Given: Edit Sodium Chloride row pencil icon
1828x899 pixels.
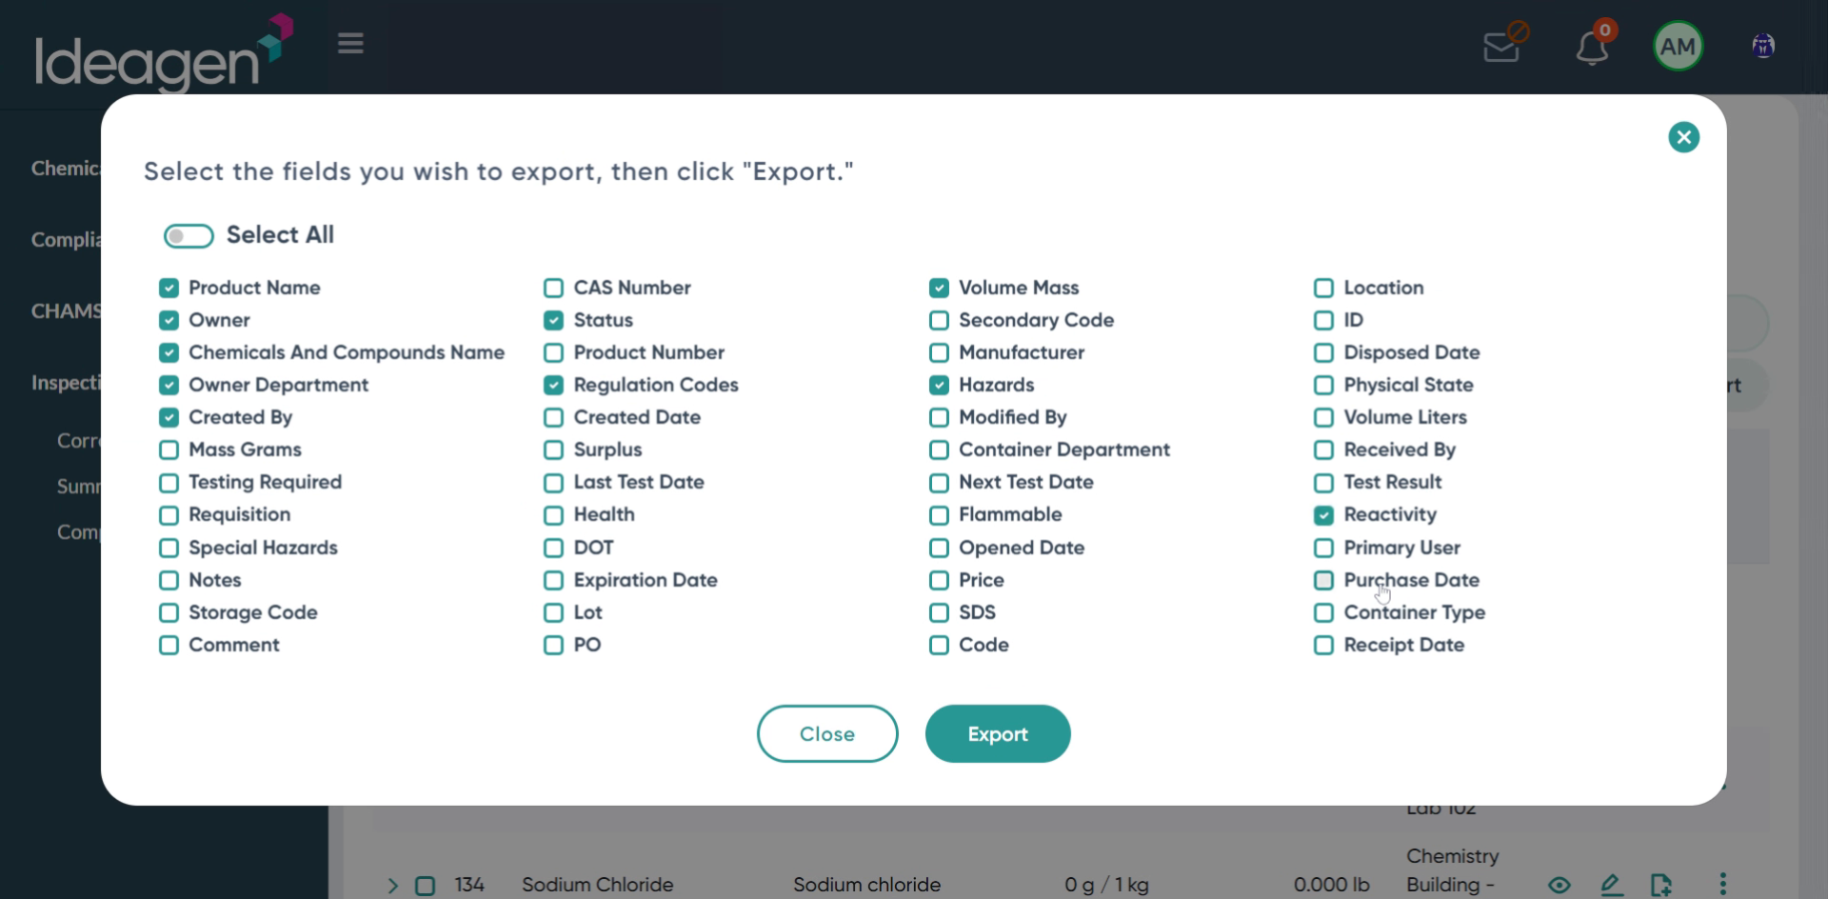Looking at the screenshot, I should (x=1611, y=885).
